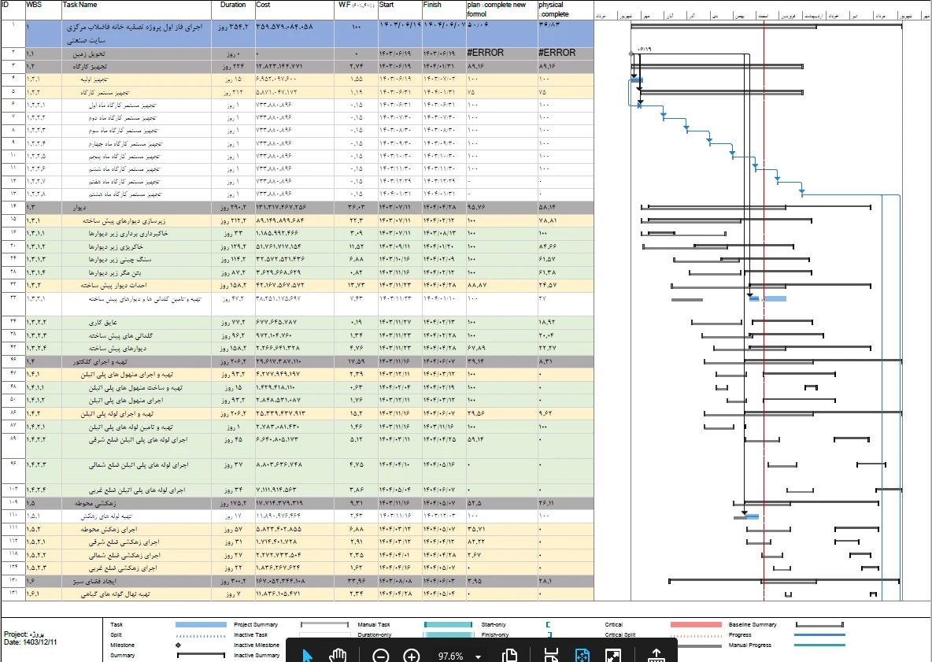Click the red Critical swatch in the legend
The width and height of the screenshot is (932, 662).
696,624
